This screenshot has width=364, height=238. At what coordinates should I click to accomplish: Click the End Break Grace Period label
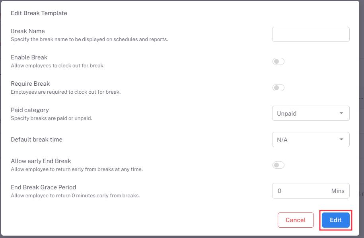point(43,187)
